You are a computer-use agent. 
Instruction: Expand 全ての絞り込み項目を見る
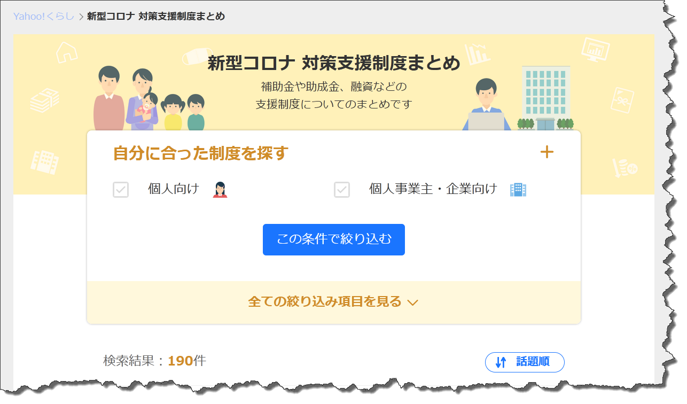click(x=333, y=302)
